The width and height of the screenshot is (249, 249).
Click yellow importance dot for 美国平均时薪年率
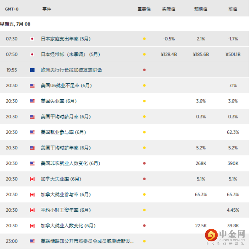pyautogui.click(x=144, y=148)
